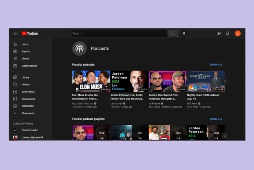Click verified badge beside H3 Podcast
Screen dimensions: 254x170
[x=162, y=104]
